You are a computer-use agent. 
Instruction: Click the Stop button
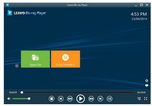52,99
